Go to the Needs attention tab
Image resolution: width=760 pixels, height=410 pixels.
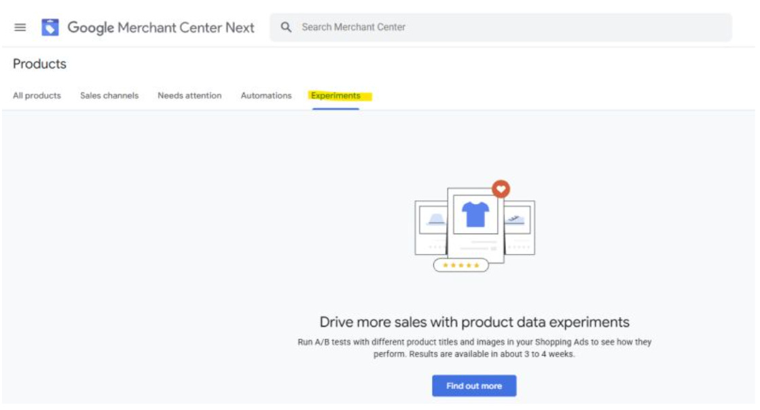point(189,96)
